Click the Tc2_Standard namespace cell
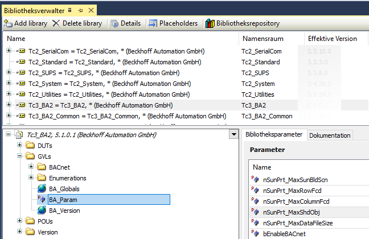The width and height of the screenshot is (369, 239). coord(260,62)
